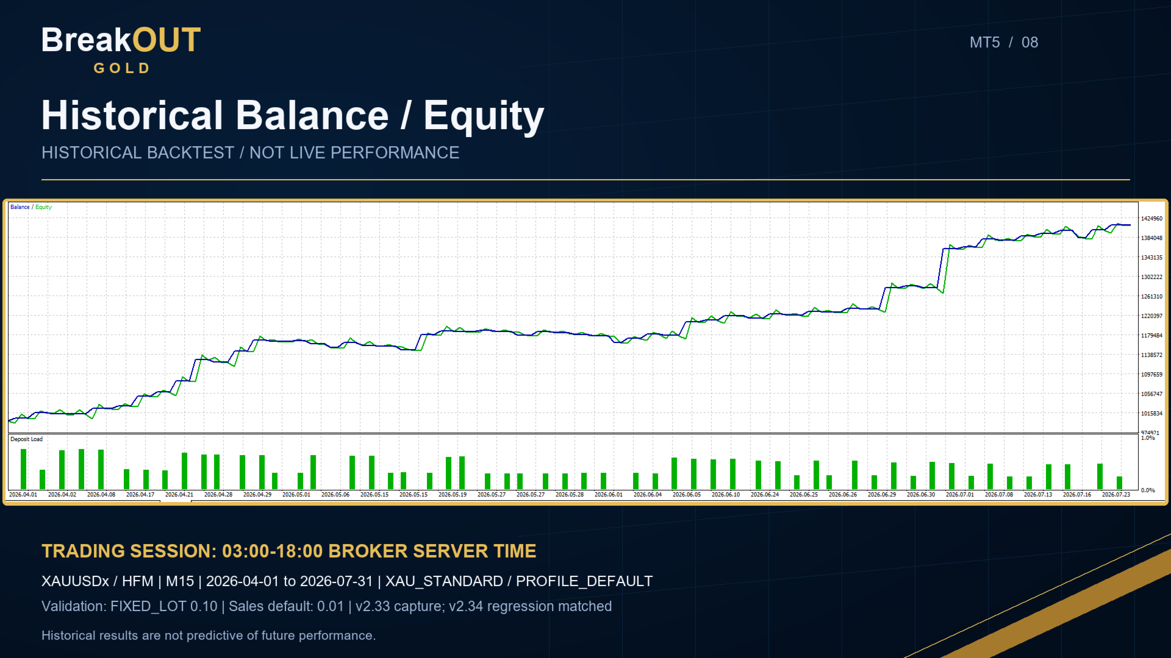Click the Deposit Load panel label
Image resolution: width=1171 pixels, height=658 pixels.
pos(26,439)
